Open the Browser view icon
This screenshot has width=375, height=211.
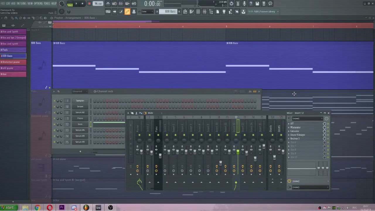tap(211, 11)
